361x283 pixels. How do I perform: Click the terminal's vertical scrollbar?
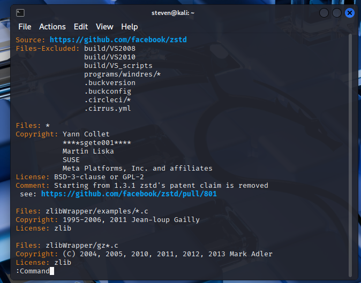(x=350, y=150)
